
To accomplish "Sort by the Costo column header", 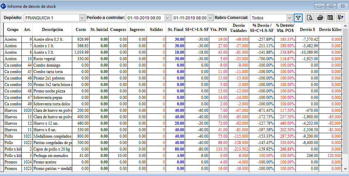I will [x=80, y=30].
